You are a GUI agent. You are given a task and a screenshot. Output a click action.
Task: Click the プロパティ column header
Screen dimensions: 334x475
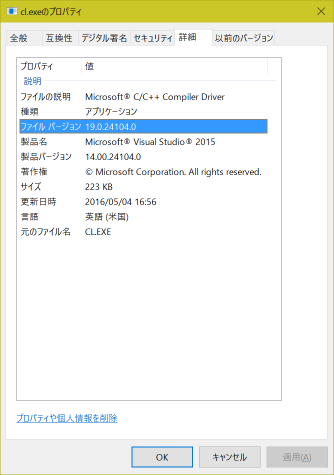[x=49, y=66]
